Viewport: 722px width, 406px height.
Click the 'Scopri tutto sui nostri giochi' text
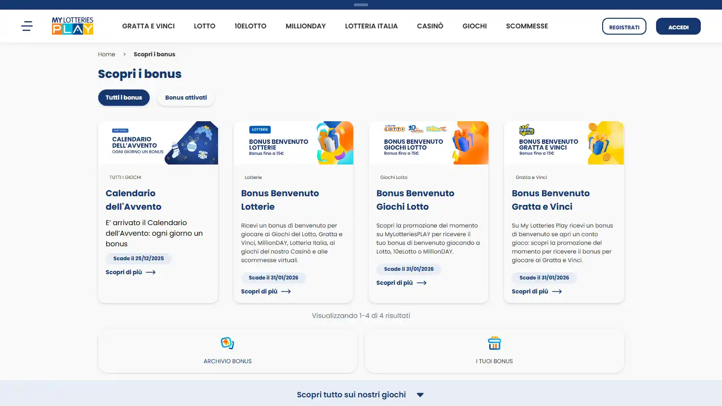pos(351,395)
